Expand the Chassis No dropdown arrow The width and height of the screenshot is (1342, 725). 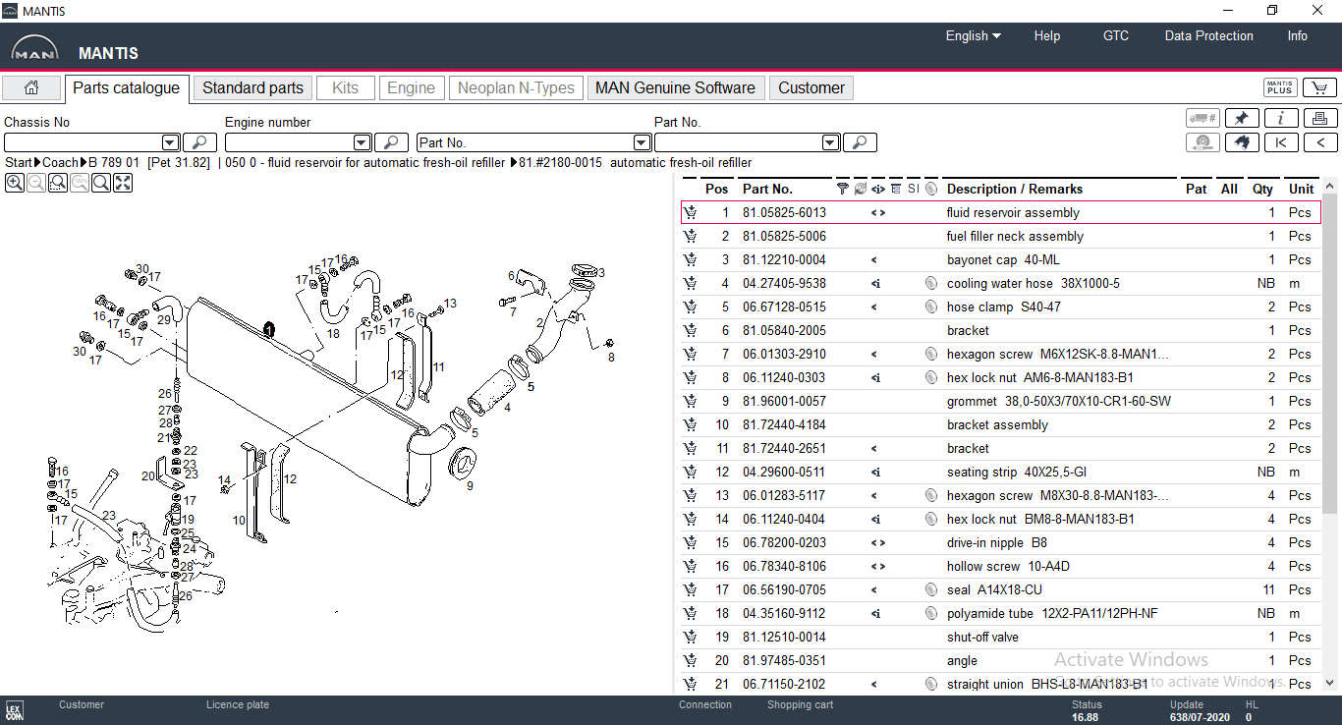(170, 143)
